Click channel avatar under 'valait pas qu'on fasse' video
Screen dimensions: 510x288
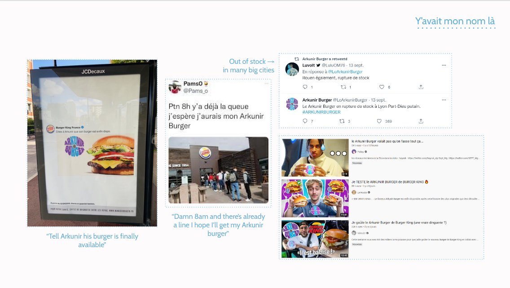[354, 152]
